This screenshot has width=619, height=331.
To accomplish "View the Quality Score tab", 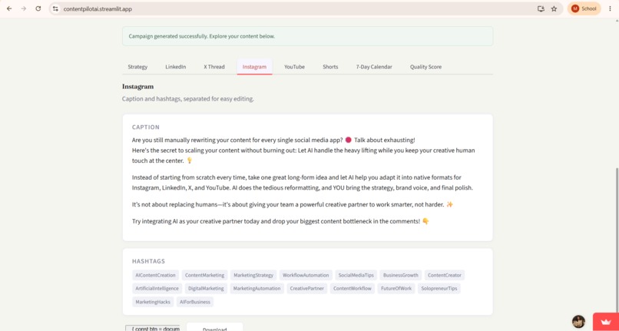I will 425,67.
